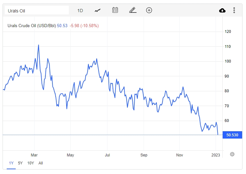Switch to the 10Y time range
Screen dimensions: 246x174
point(31,163)
